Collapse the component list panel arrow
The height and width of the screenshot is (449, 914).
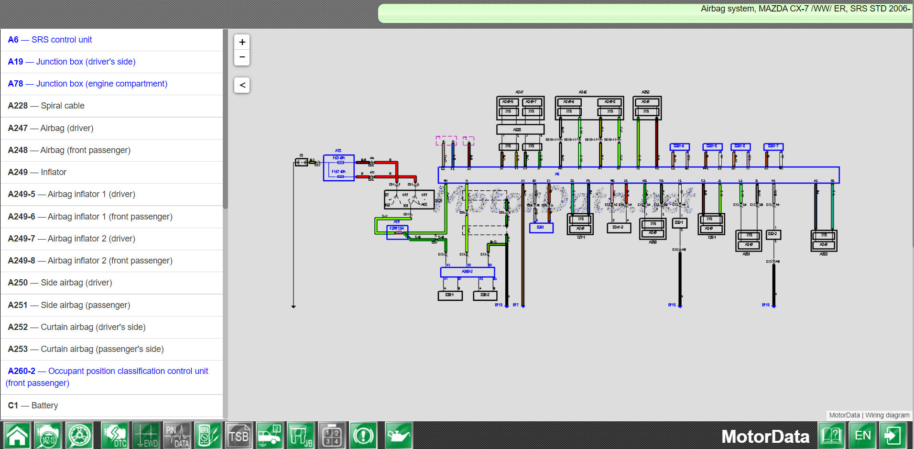pos(242,85)
